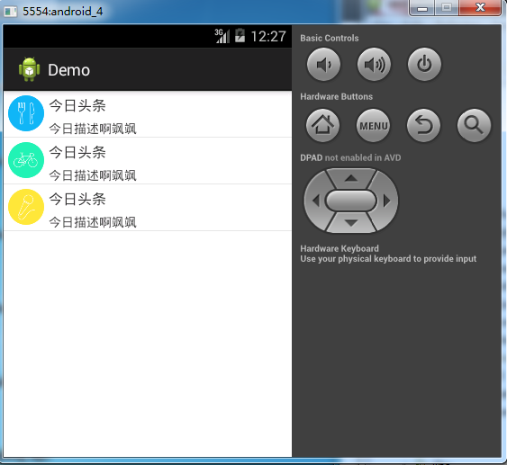Close the emulator window

click(x=480, y=8)
